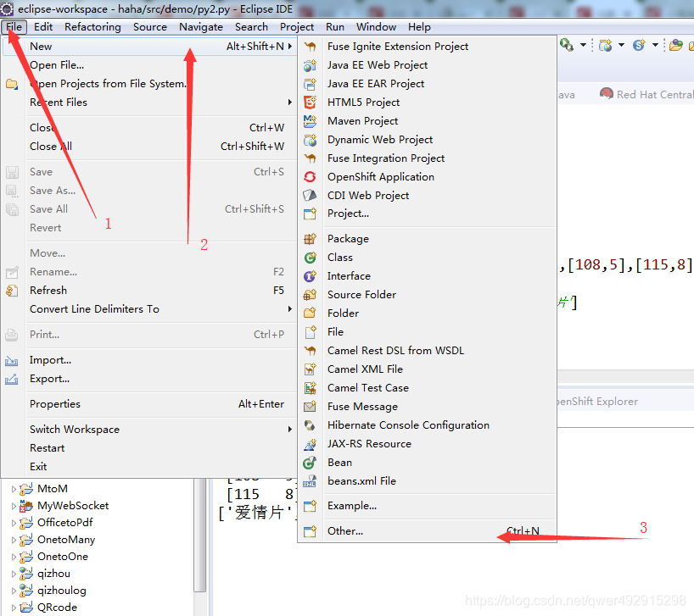
Task: Click the beans.xml File icon
Action: click(310, 481)
